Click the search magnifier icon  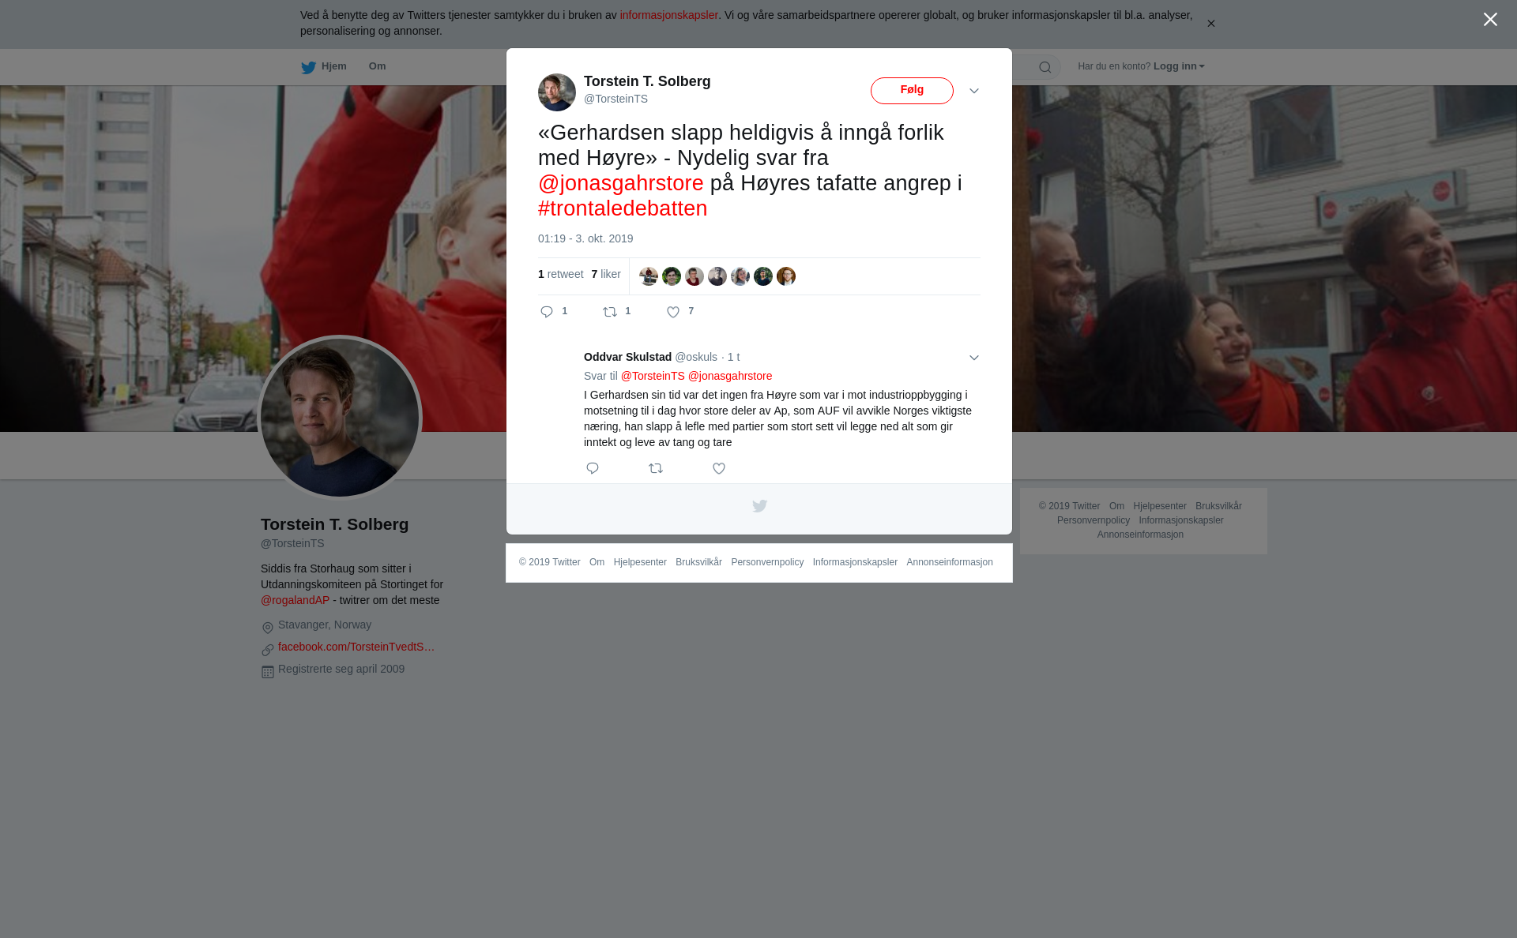[x=1045, y=67]
